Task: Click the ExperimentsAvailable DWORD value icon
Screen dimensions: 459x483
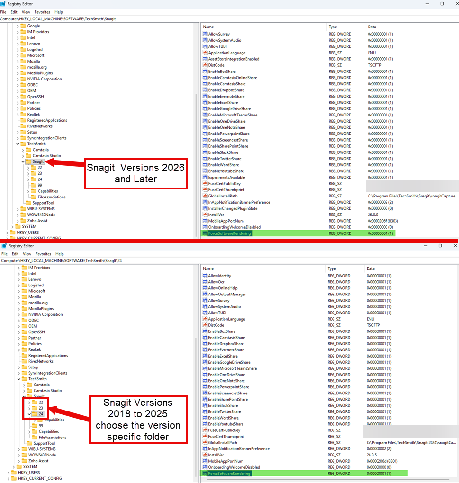Action: (x=205, y=178)
